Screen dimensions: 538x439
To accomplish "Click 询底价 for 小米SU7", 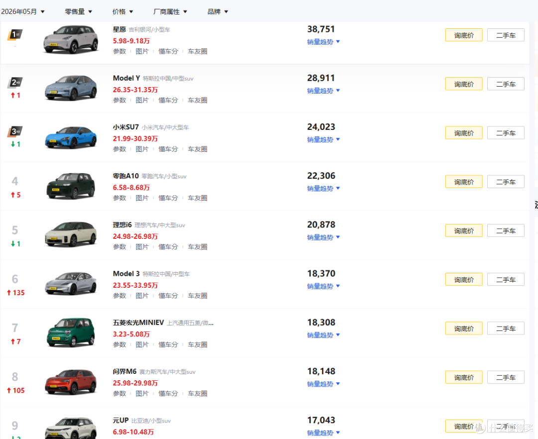I will tap(464, 133).
